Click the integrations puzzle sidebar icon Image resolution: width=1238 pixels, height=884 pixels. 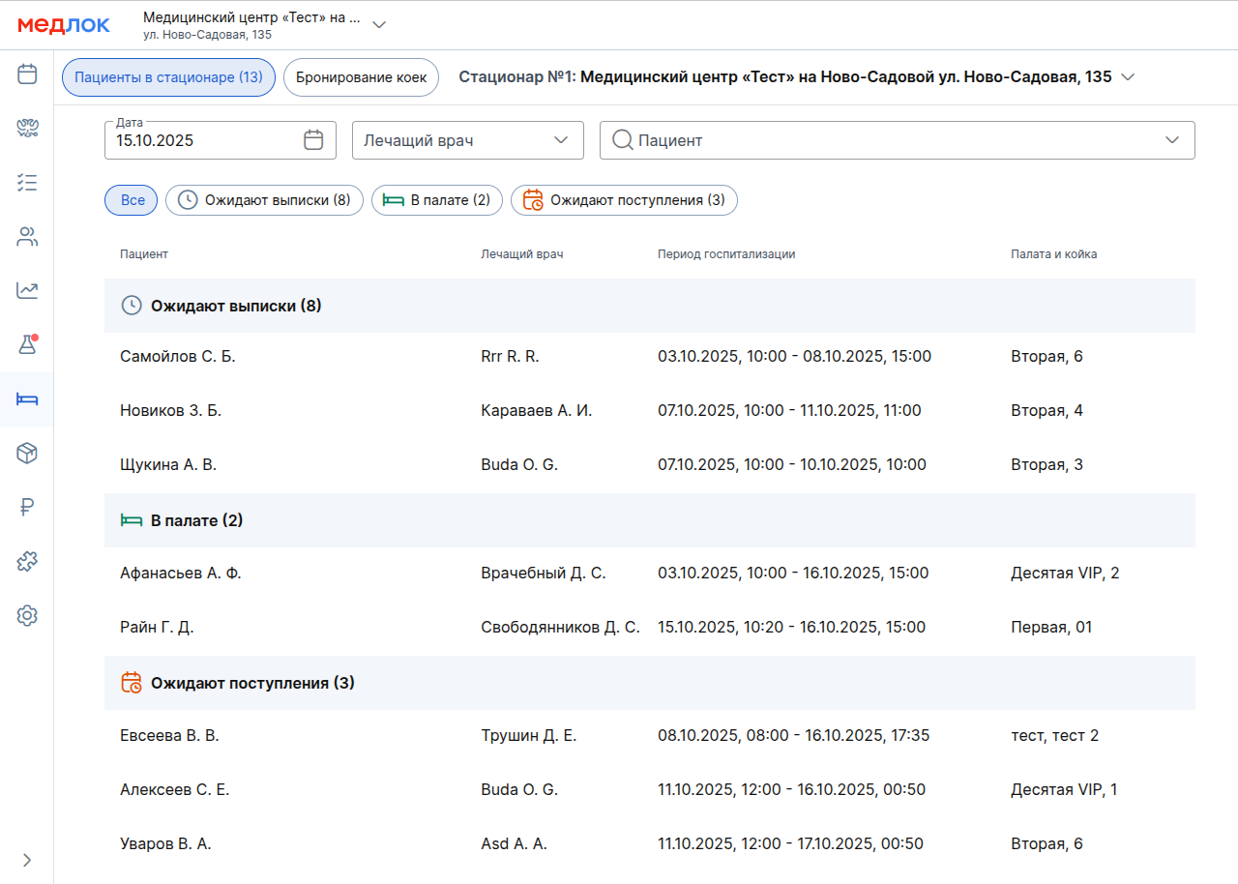click(x=27, y=561)
